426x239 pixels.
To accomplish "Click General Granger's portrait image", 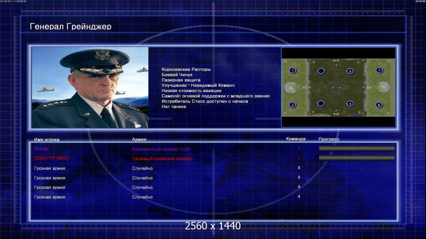I will [90, 87].
